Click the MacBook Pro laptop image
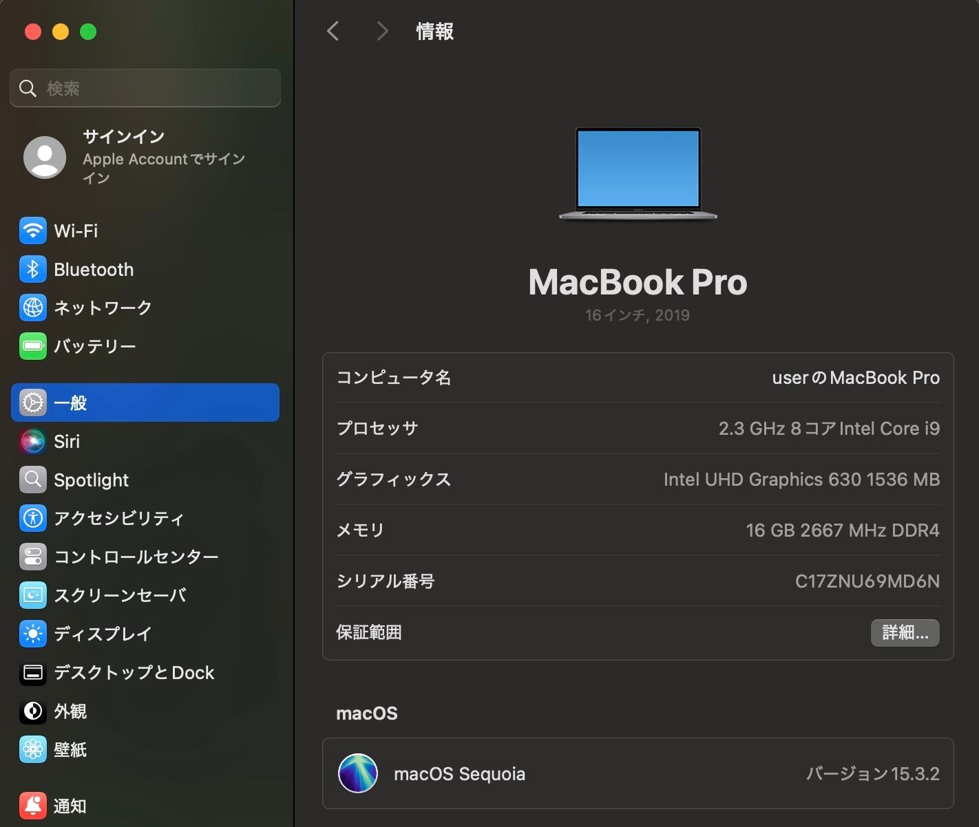The image size is (979, 827). coord(638,174)
